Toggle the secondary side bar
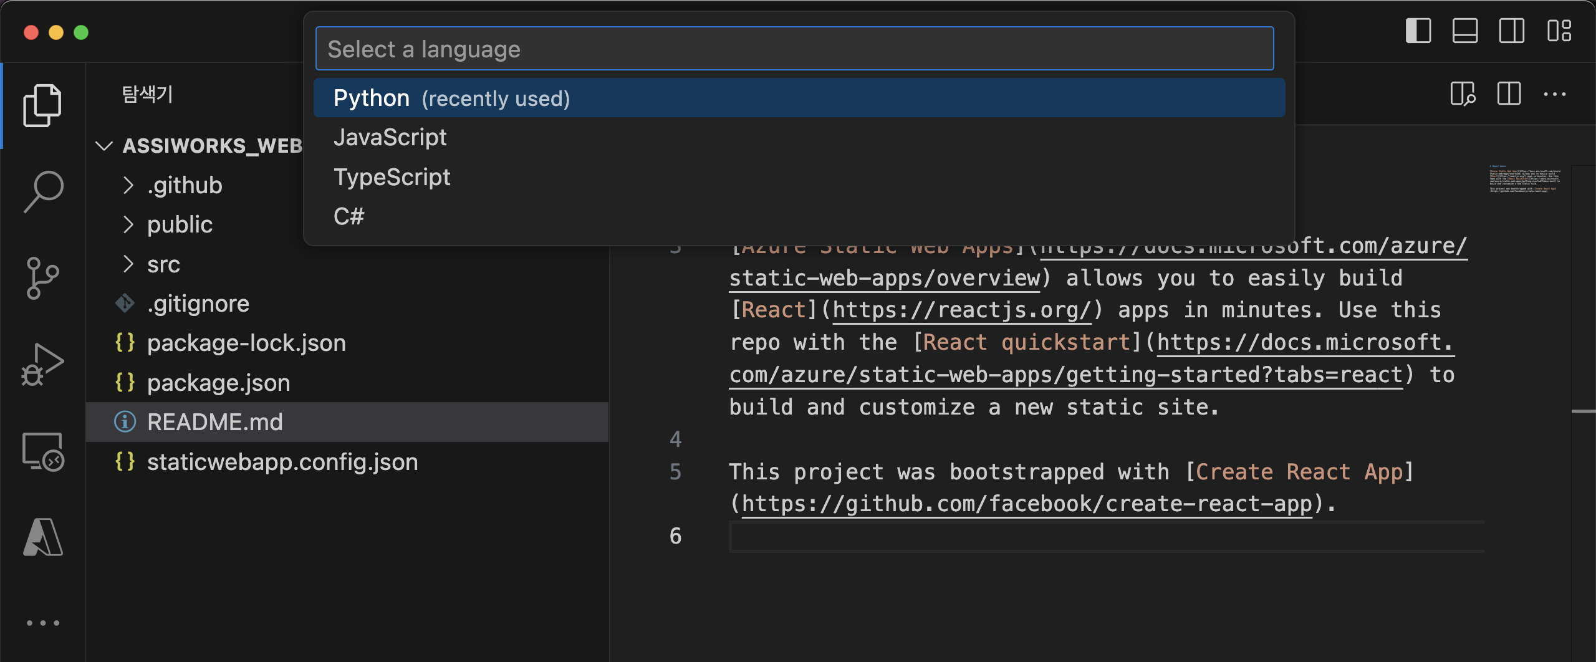 pos(1511,31)
